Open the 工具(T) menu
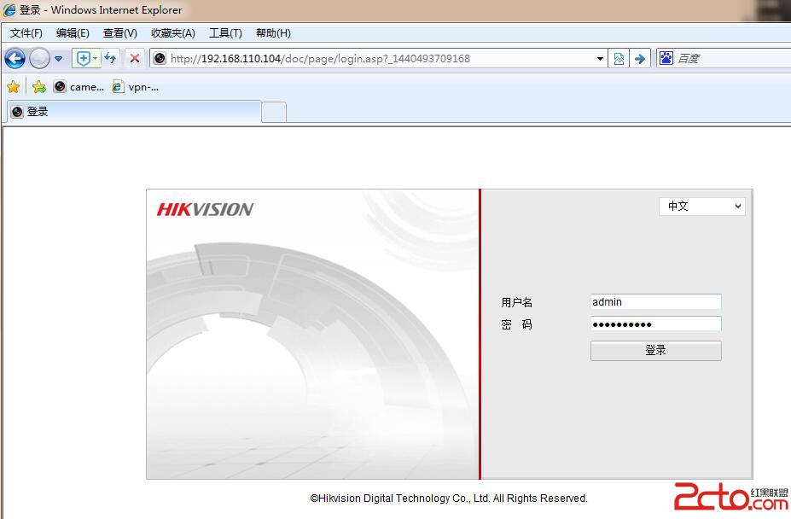791x519 pixels. [x=225, y=33]
